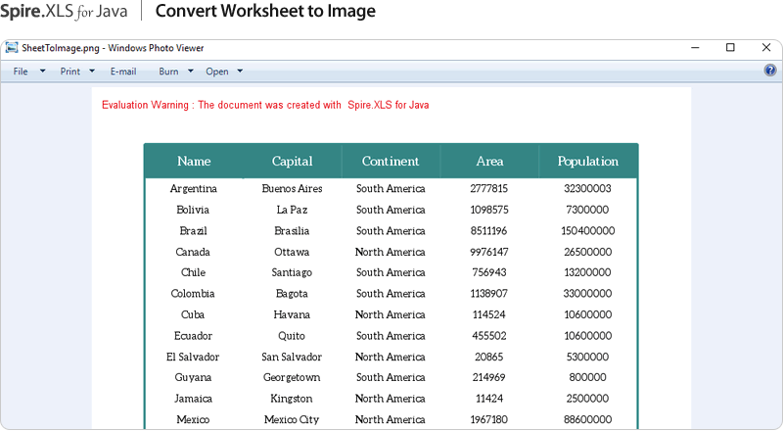Expand the Print dropdown arrow

pyautogui.click(x=92, y=72)
